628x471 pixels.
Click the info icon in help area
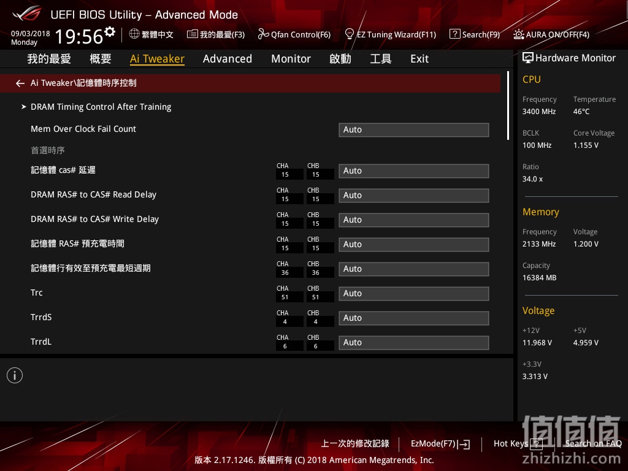click(15, 375)
